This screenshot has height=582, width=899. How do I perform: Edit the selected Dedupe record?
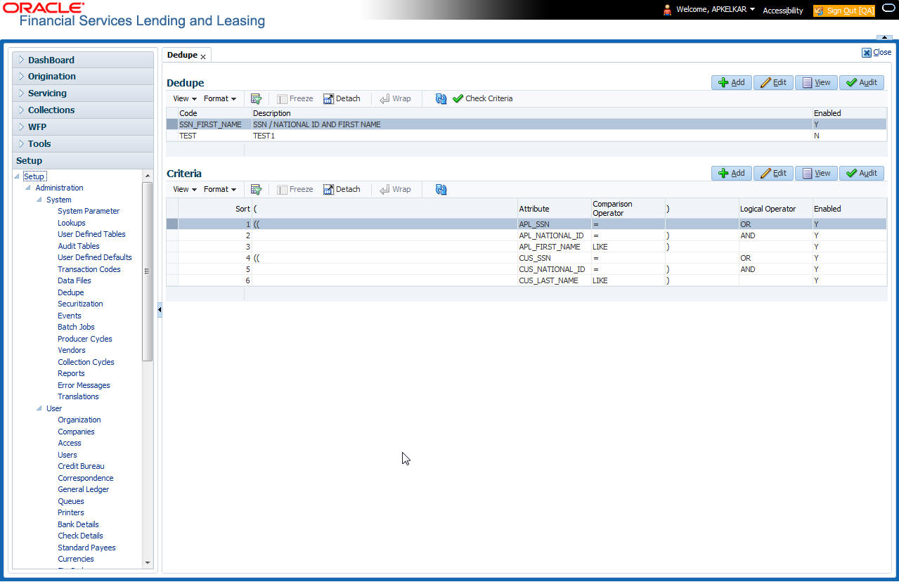[x=773, y=83]
